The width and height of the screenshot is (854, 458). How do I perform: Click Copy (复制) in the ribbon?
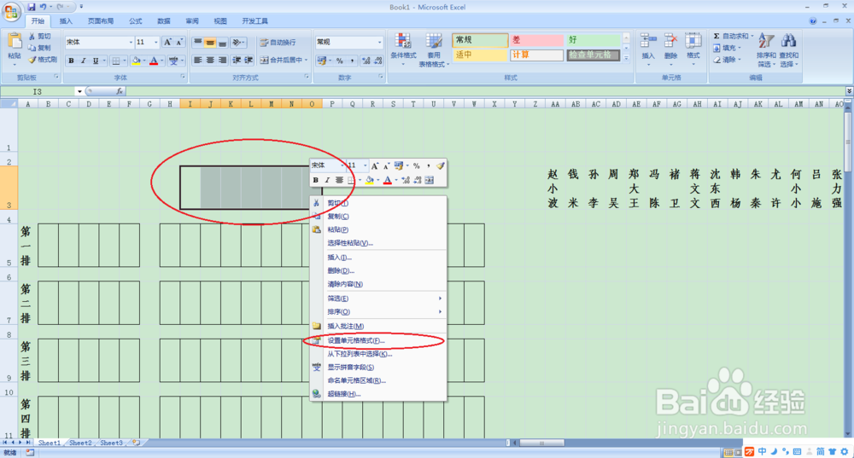tap(40, 48)
